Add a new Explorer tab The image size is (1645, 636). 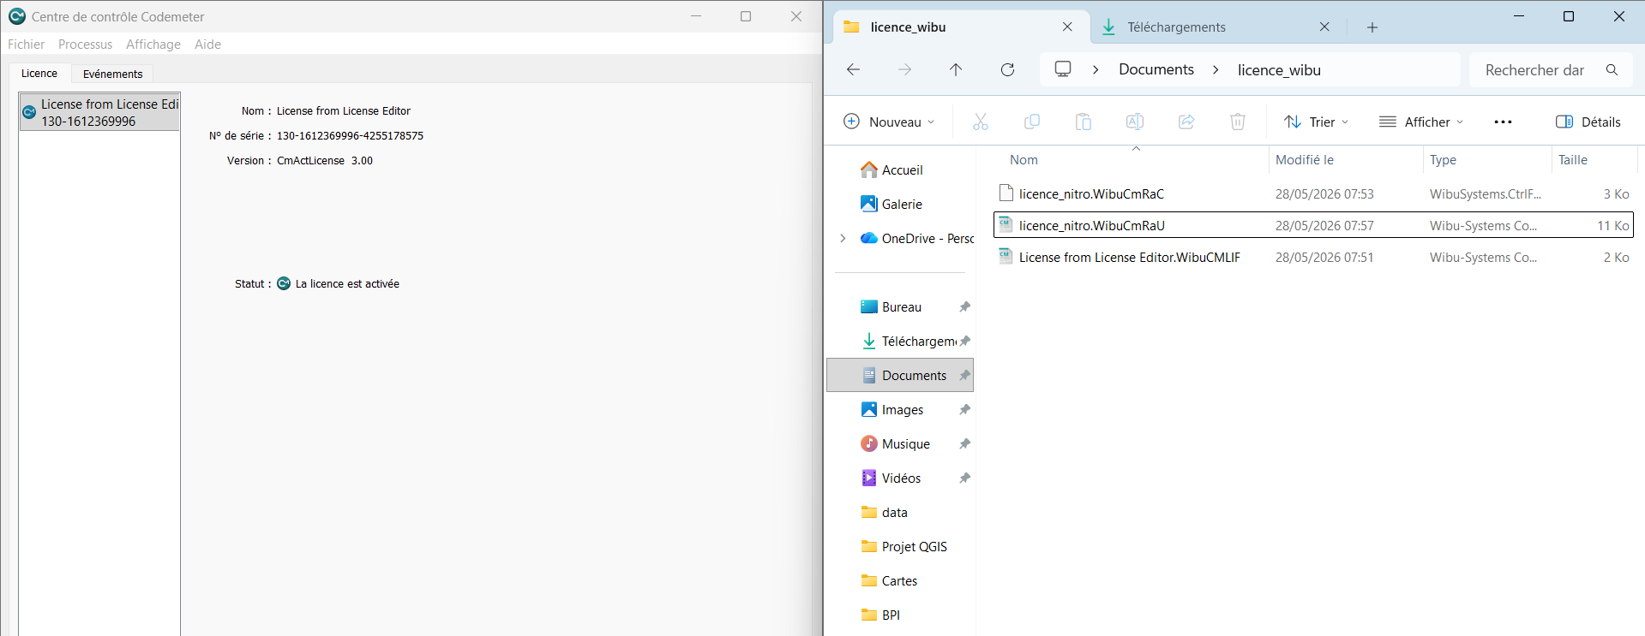(1372, 27)
